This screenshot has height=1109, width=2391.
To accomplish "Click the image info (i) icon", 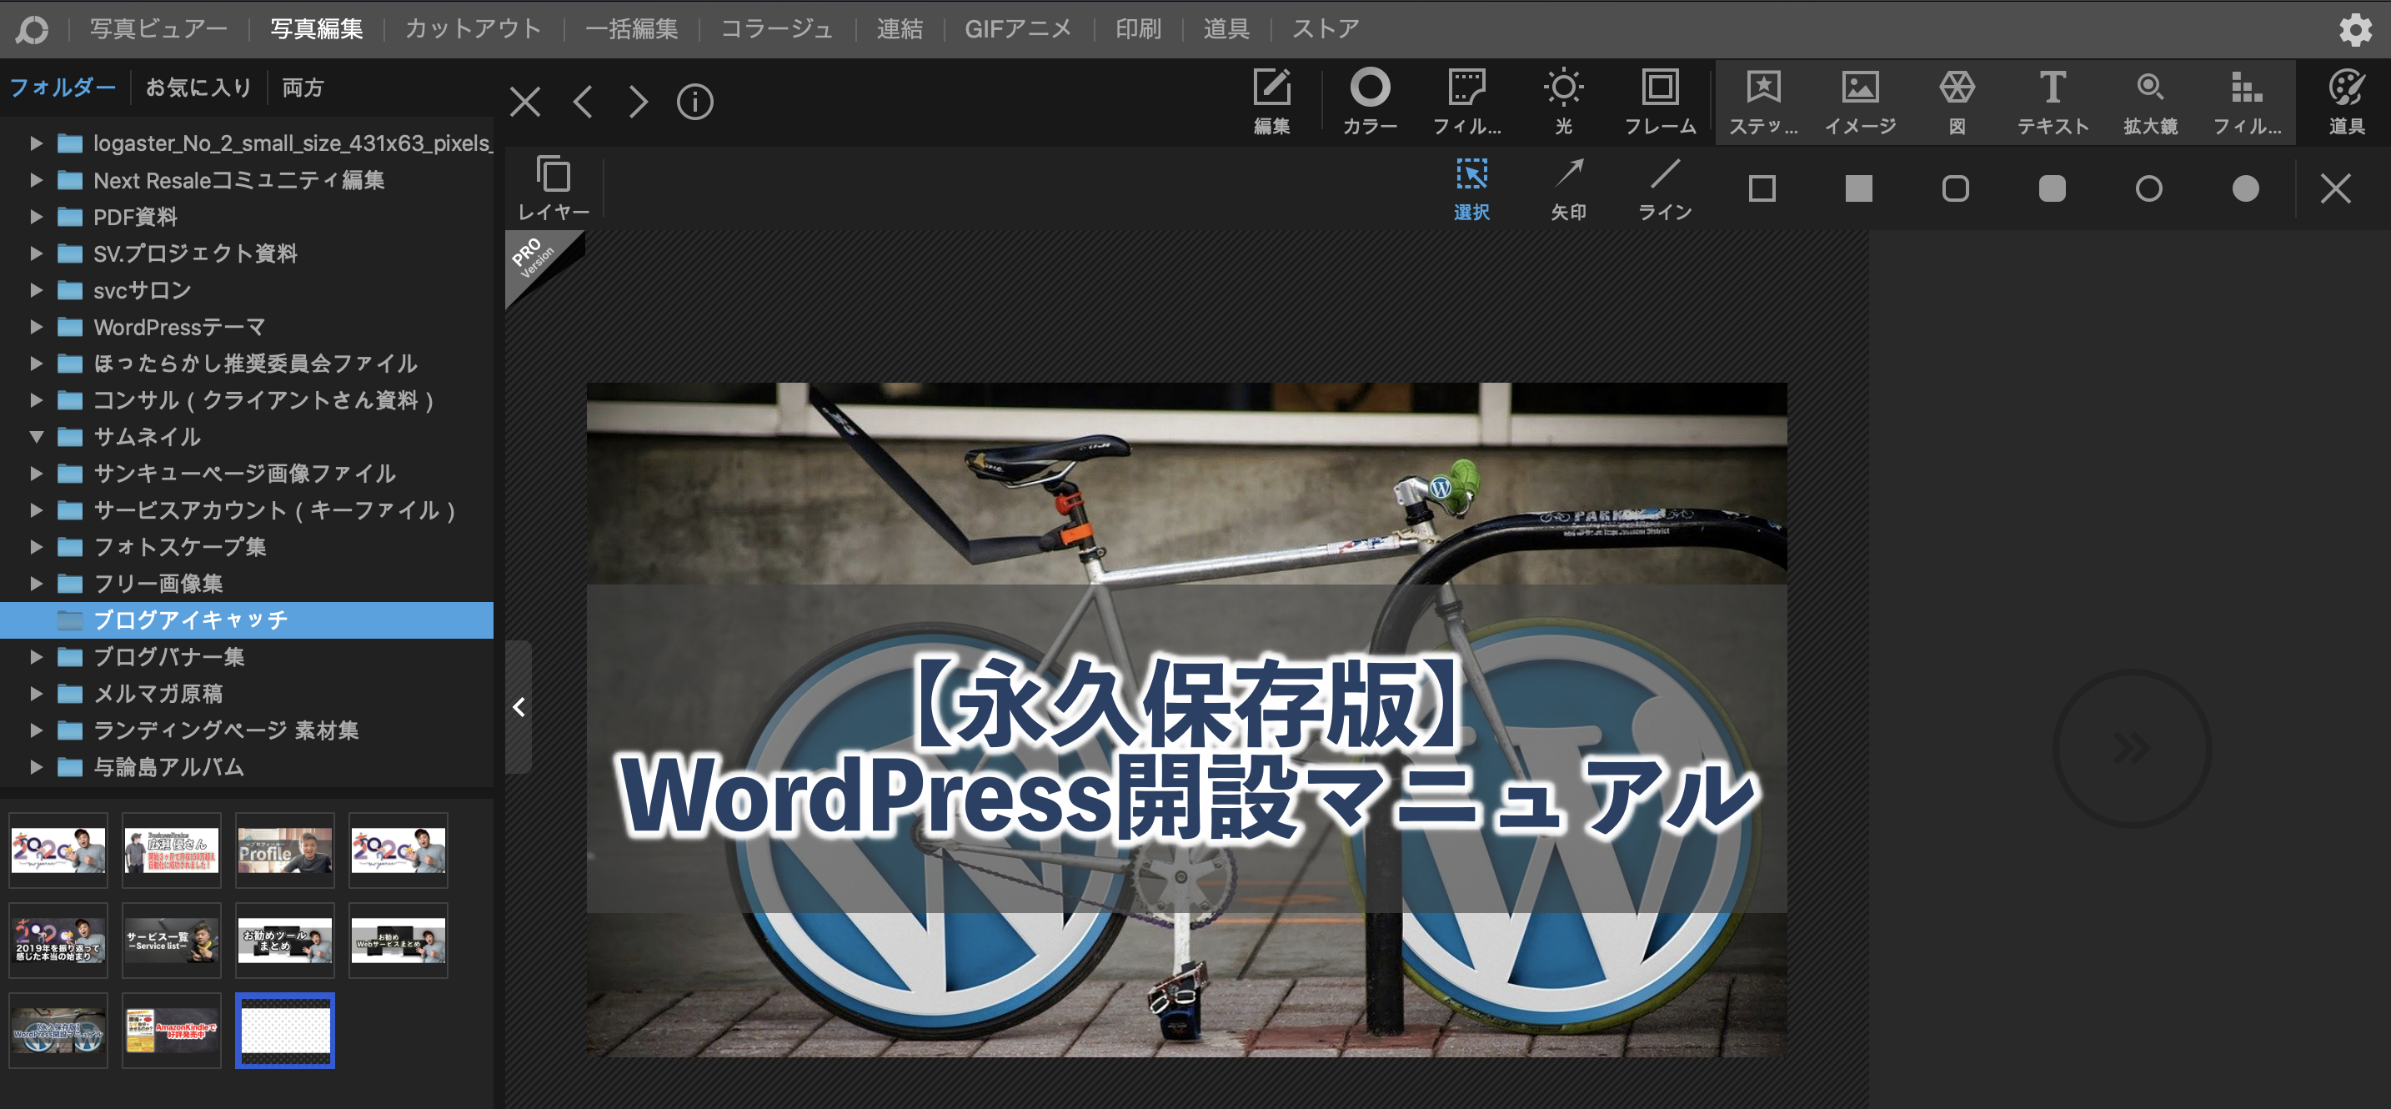I will point(694,101).
